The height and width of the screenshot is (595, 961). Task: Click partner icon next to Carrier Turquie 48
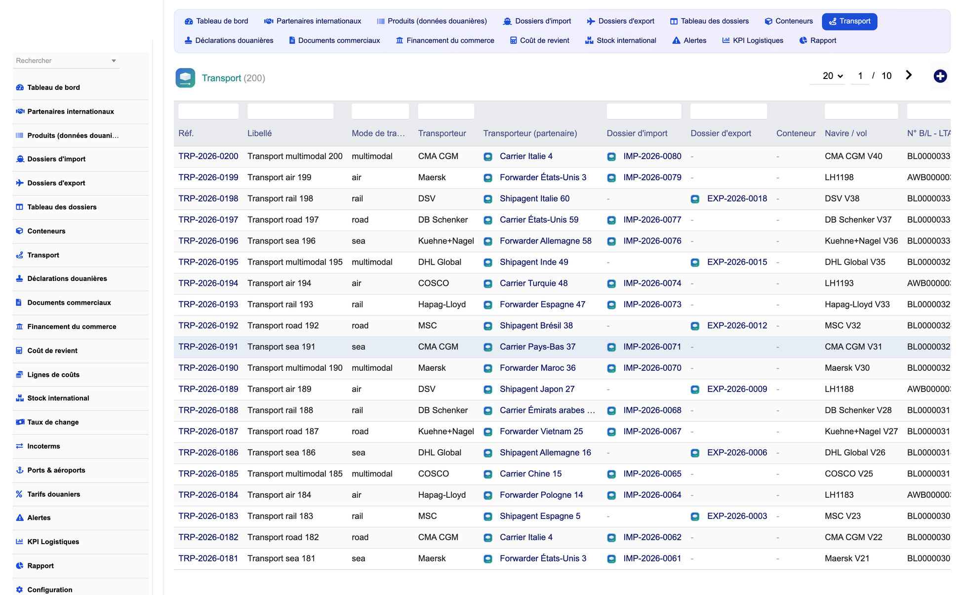[x=488, y=283]
